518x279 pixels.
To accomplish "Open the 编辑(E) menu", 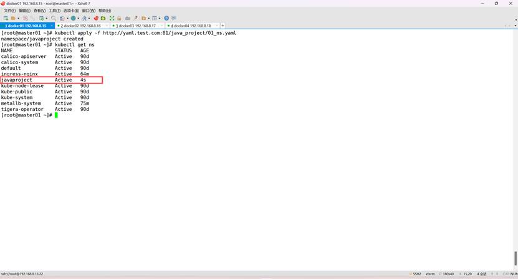I will (x=24, y=11).
